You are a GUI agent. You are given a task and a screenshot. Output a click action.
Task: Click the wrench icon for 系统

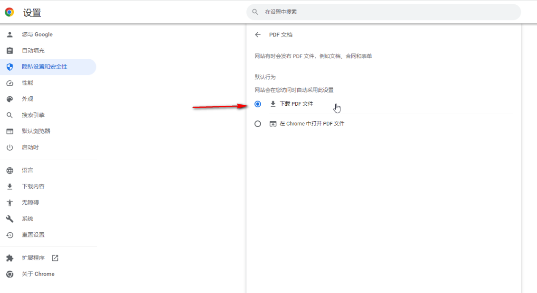(x=9, y=219)
